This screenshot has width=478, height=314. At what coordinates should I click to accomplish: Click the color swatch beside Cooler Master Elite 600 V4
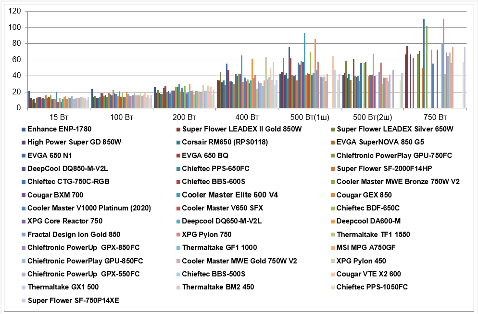point(178,196)
